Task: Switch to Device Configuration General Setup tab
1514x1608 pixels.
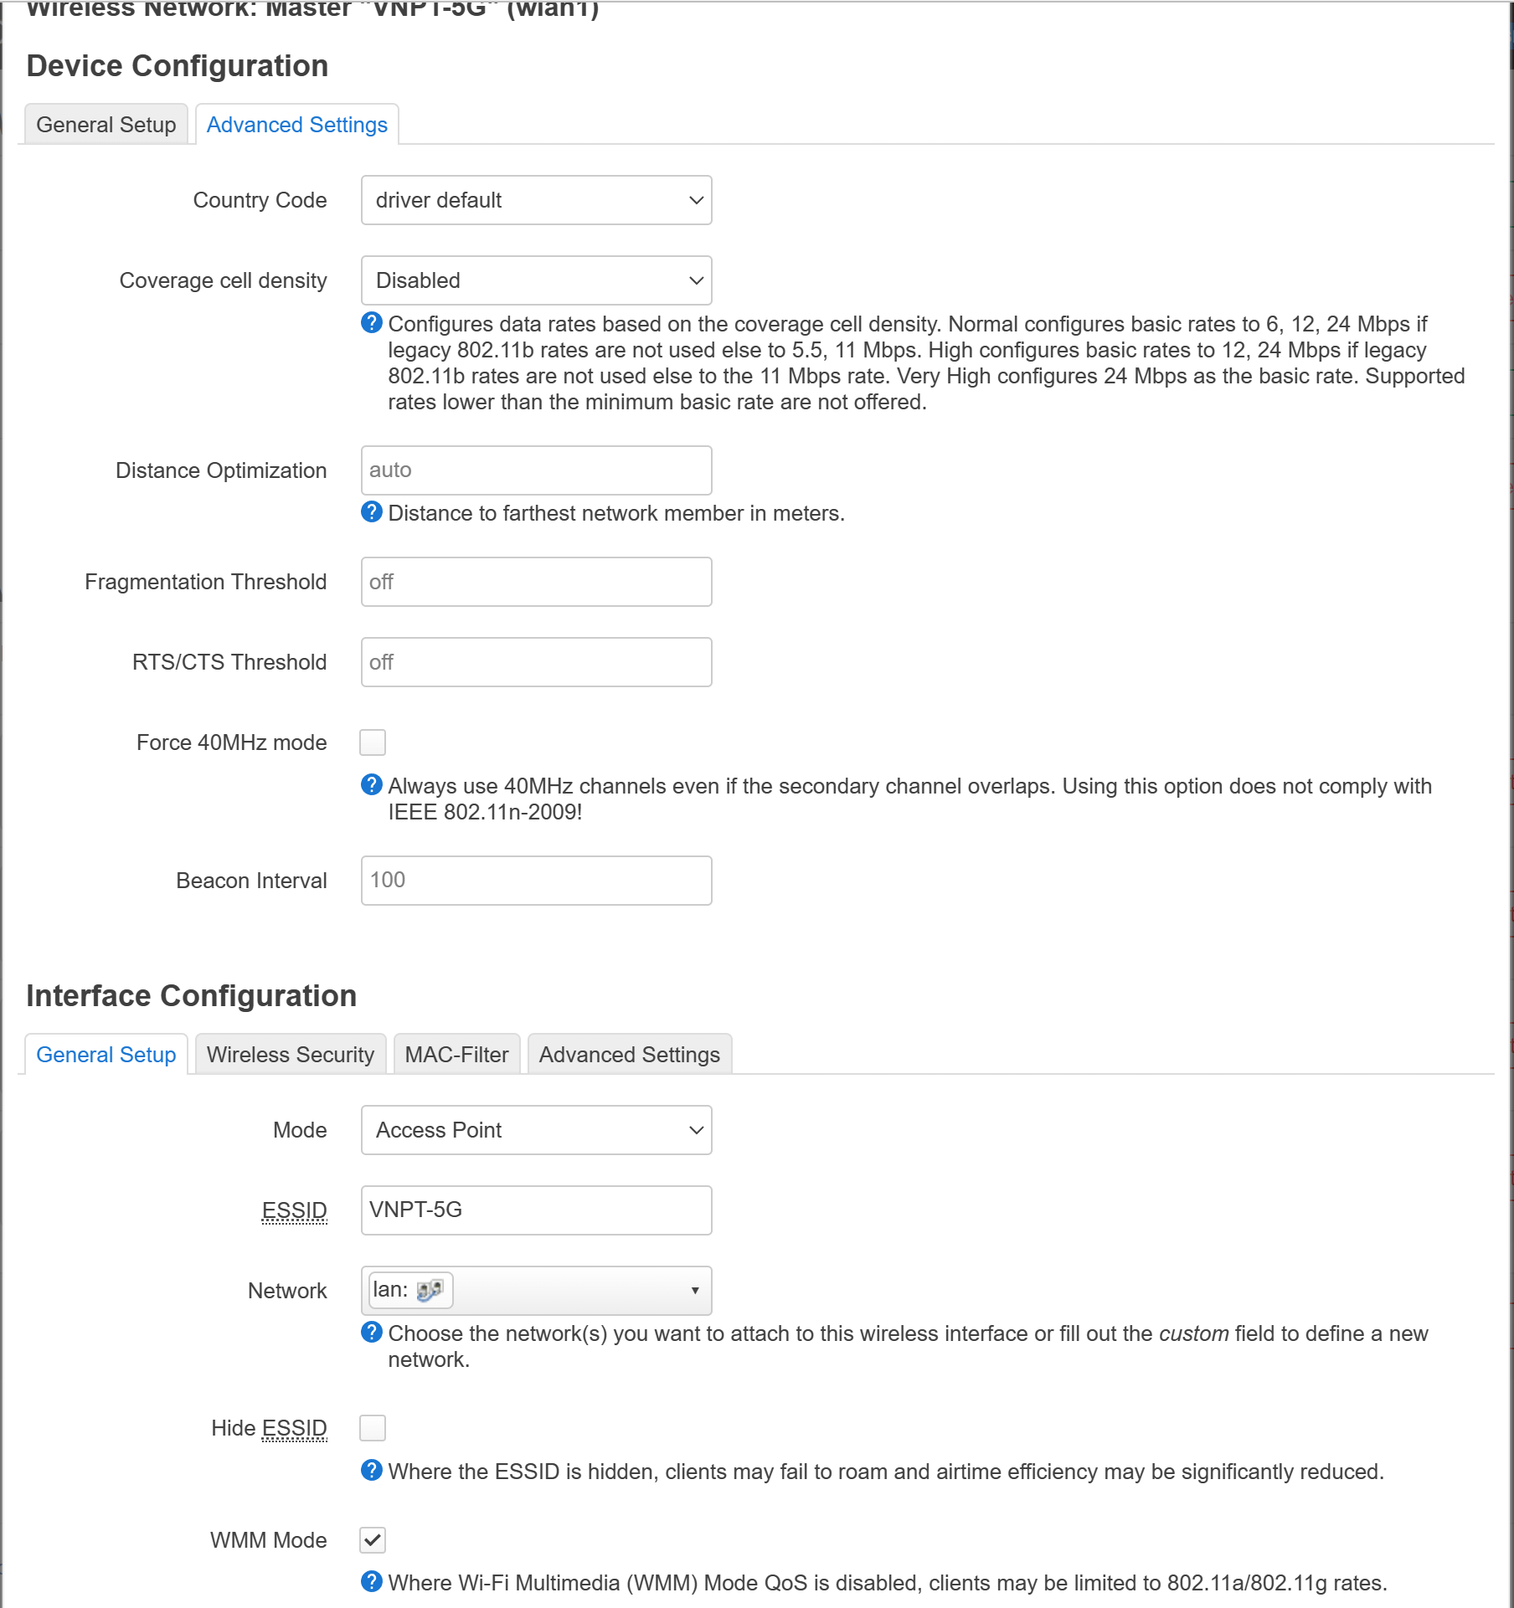Action: pos(106,125)
